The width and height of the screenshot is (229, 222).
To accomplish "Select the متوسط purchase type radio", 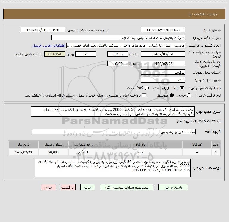I will point(172,95).
